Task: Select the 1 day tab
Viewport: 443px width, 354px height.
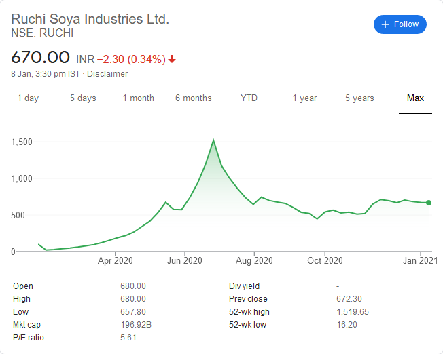Action: (x=28, y=98)
